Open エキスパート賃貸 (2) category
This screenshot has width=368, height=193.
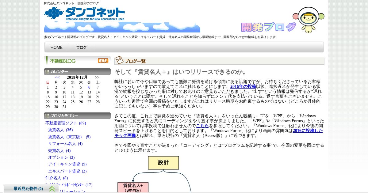pos(67,171)
